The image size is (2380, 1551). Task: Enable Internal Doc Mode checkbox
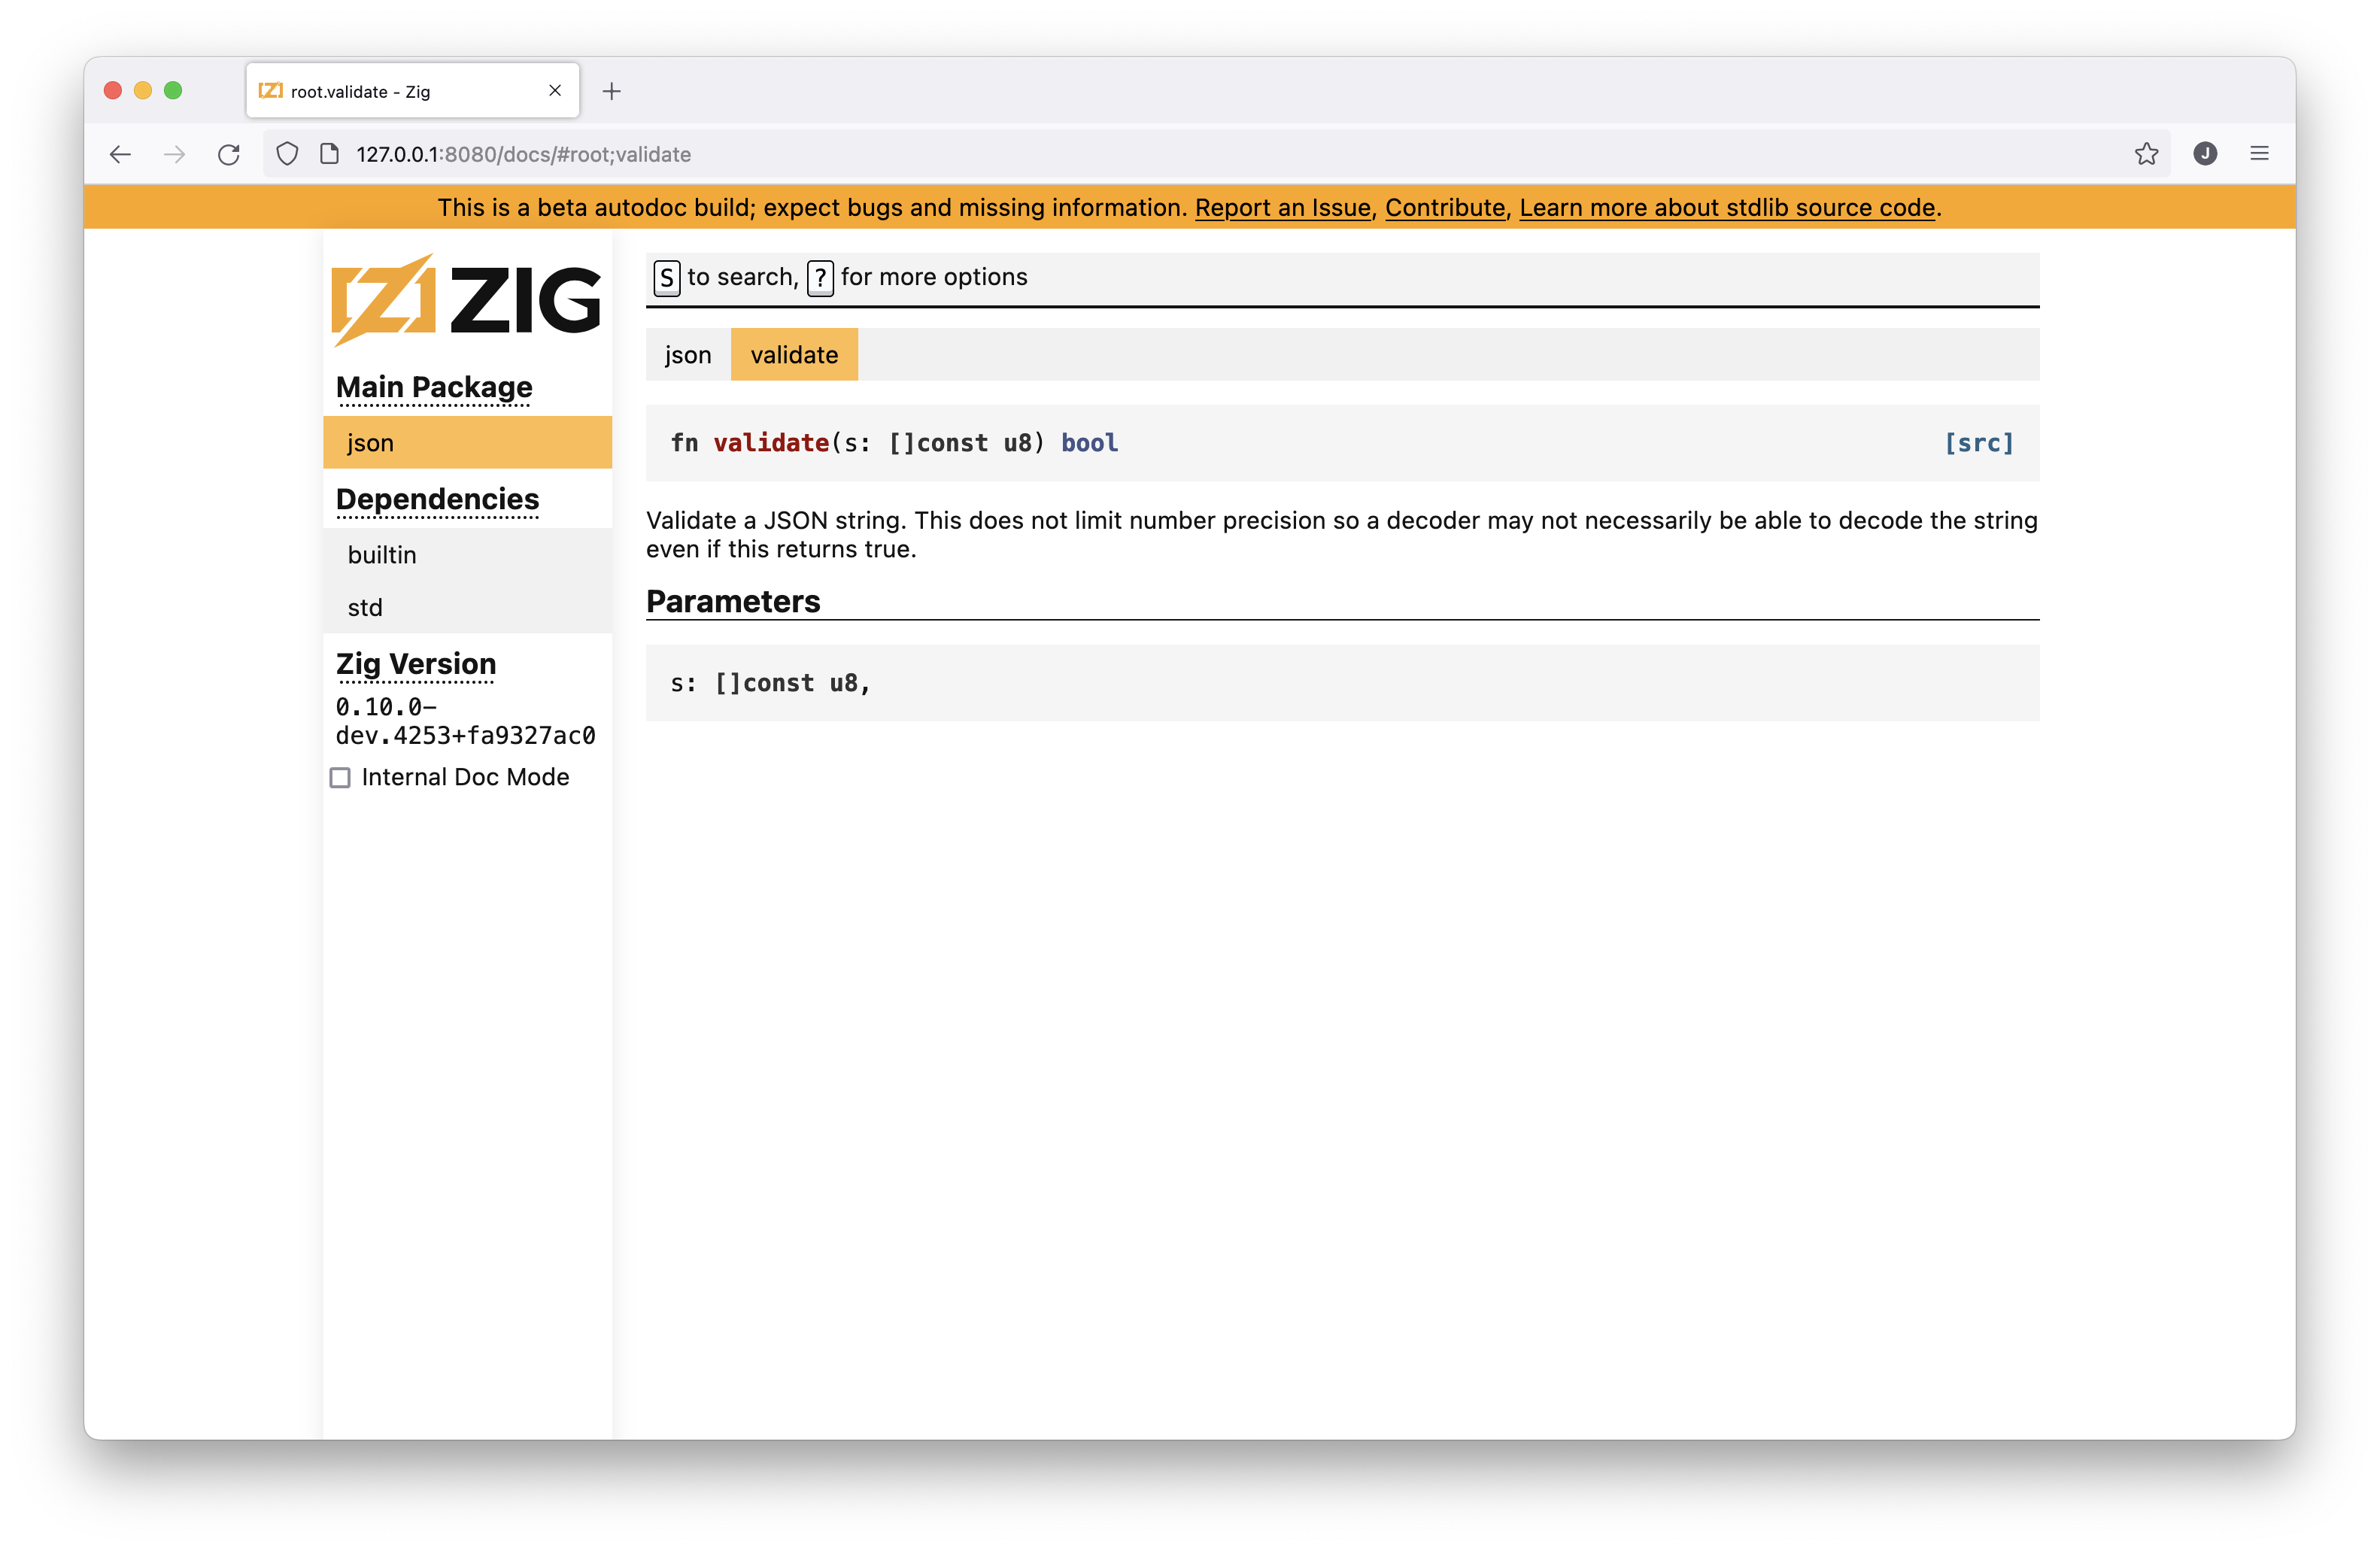click(x=341, y=777)
